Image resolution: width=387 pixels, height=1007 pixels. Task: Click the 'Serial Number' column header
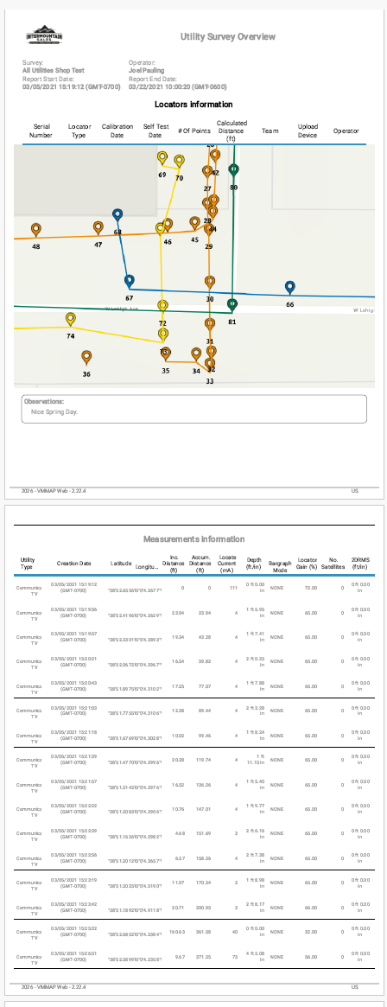click(41, 131)
